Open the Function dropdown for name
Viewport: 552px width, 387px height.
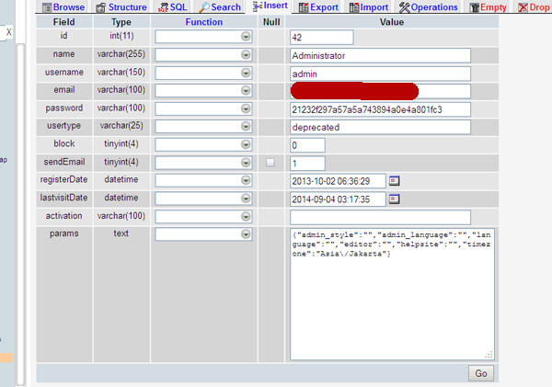[x=203, y=55]
